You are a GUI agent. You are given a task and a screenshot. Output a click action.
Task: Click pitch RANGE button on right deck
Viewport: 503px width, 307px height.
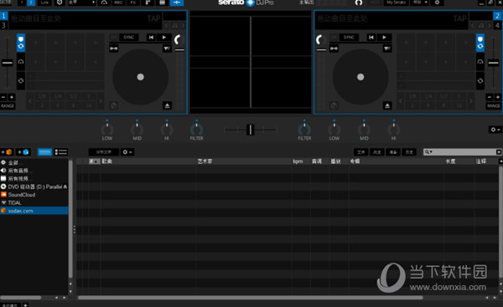tap(494, 106)
